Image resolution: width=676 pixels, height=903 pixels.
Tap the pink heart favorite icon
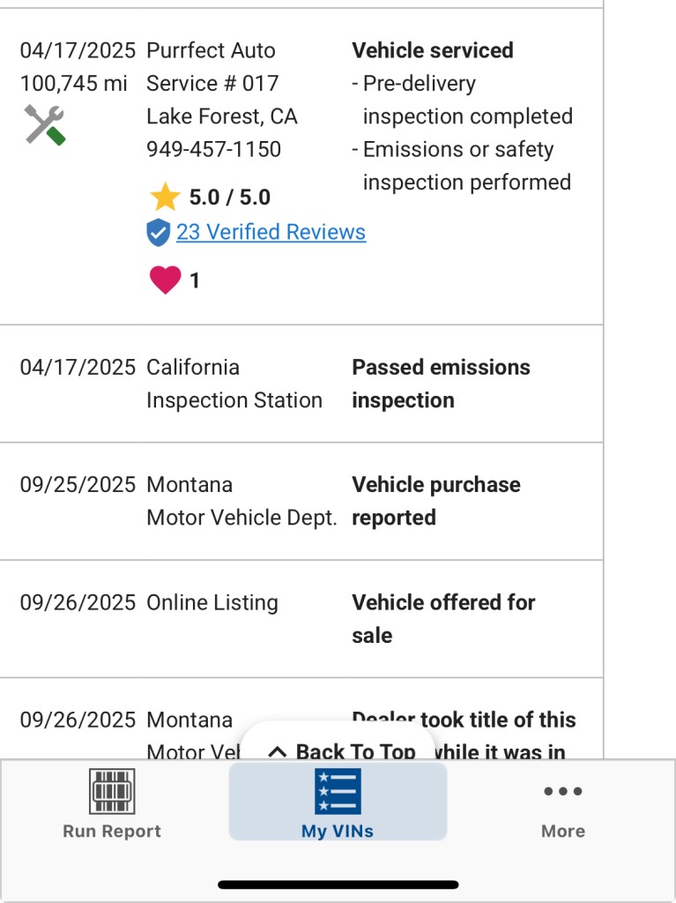point(165,280)
